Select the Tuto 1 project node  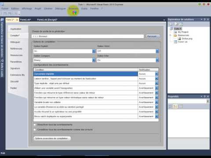point(178,29)
